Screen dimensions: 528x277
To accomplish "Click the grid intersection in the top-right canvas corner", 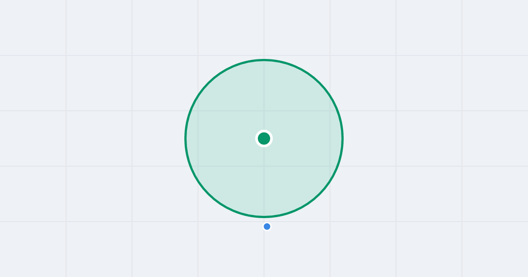I will coord(462,55).
